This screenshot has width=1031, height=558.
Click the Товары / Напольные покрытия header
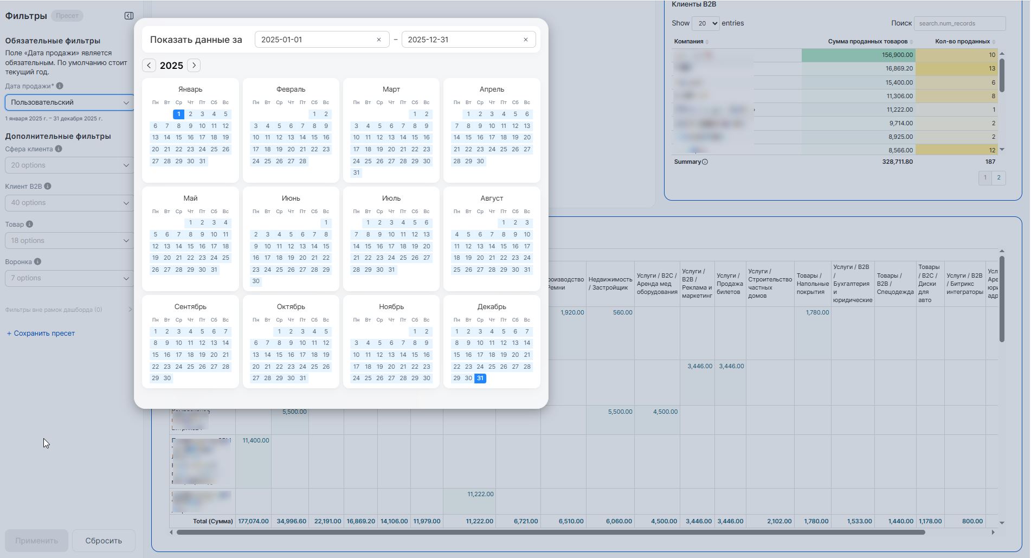click(813, 284)
